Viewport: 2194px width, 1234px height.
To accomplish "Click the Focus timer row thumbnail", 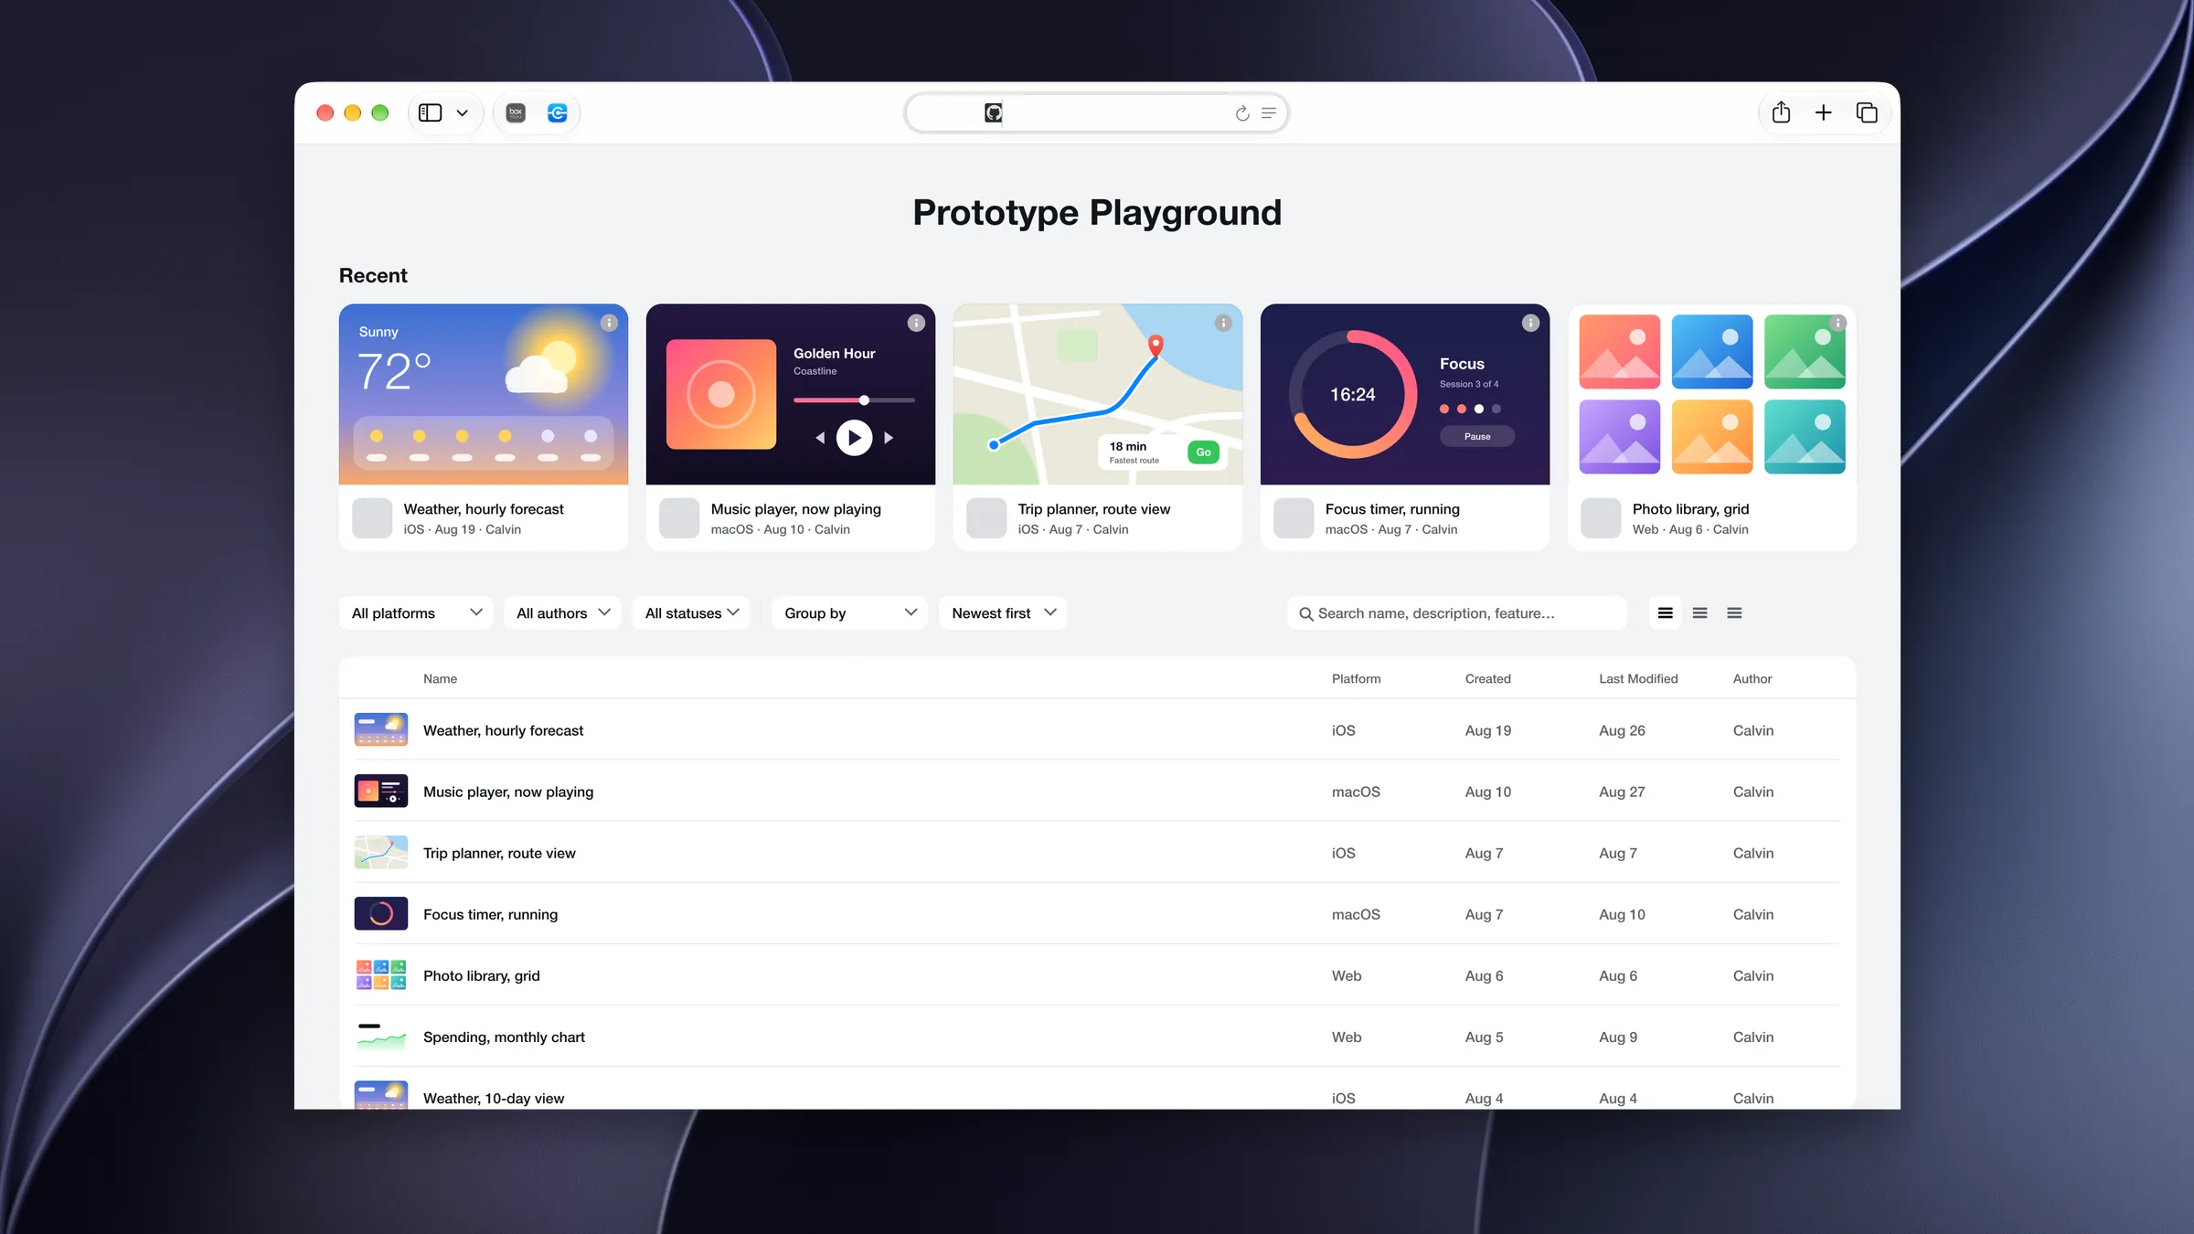I will pos(381,913).
